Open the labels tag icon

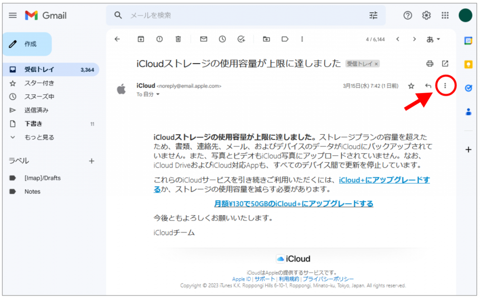(x=285, y=39)
